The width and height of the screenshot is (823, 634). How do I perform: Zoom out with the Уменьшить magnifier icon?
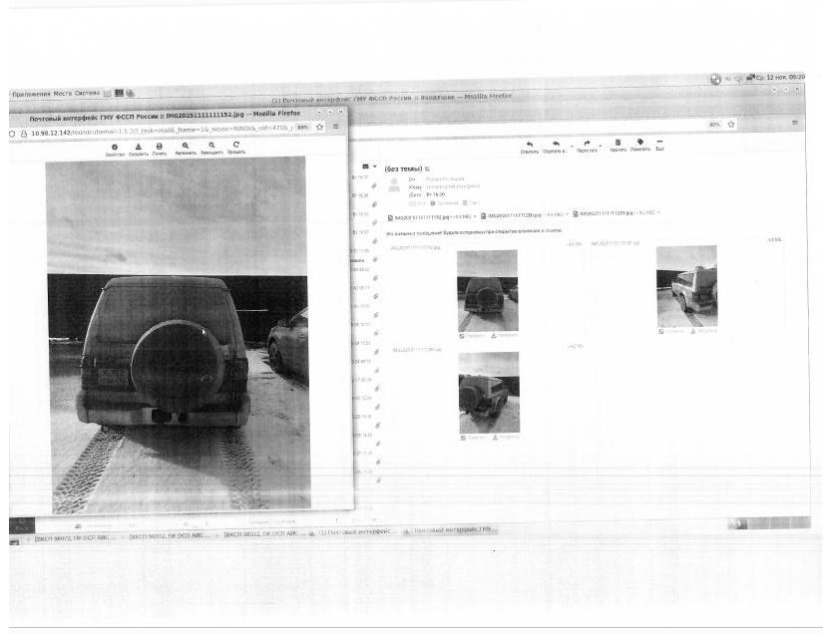click(x=210, y=147)
